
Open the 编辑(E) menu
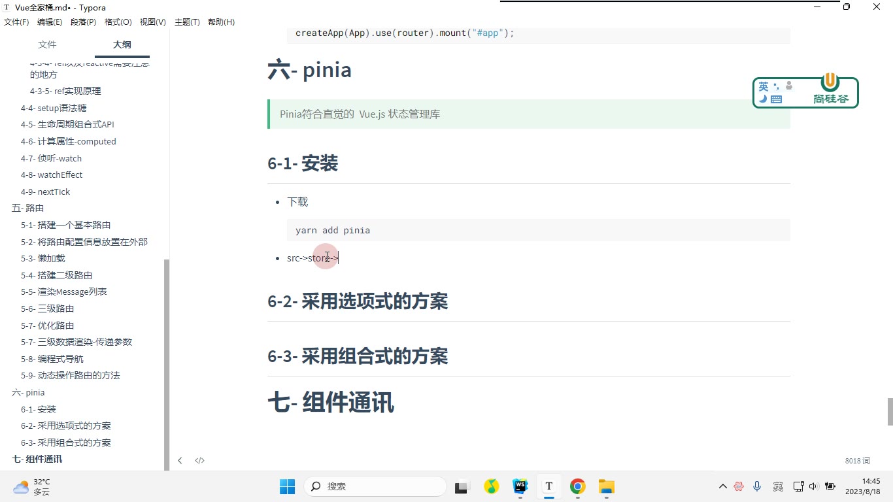(50, 22)
